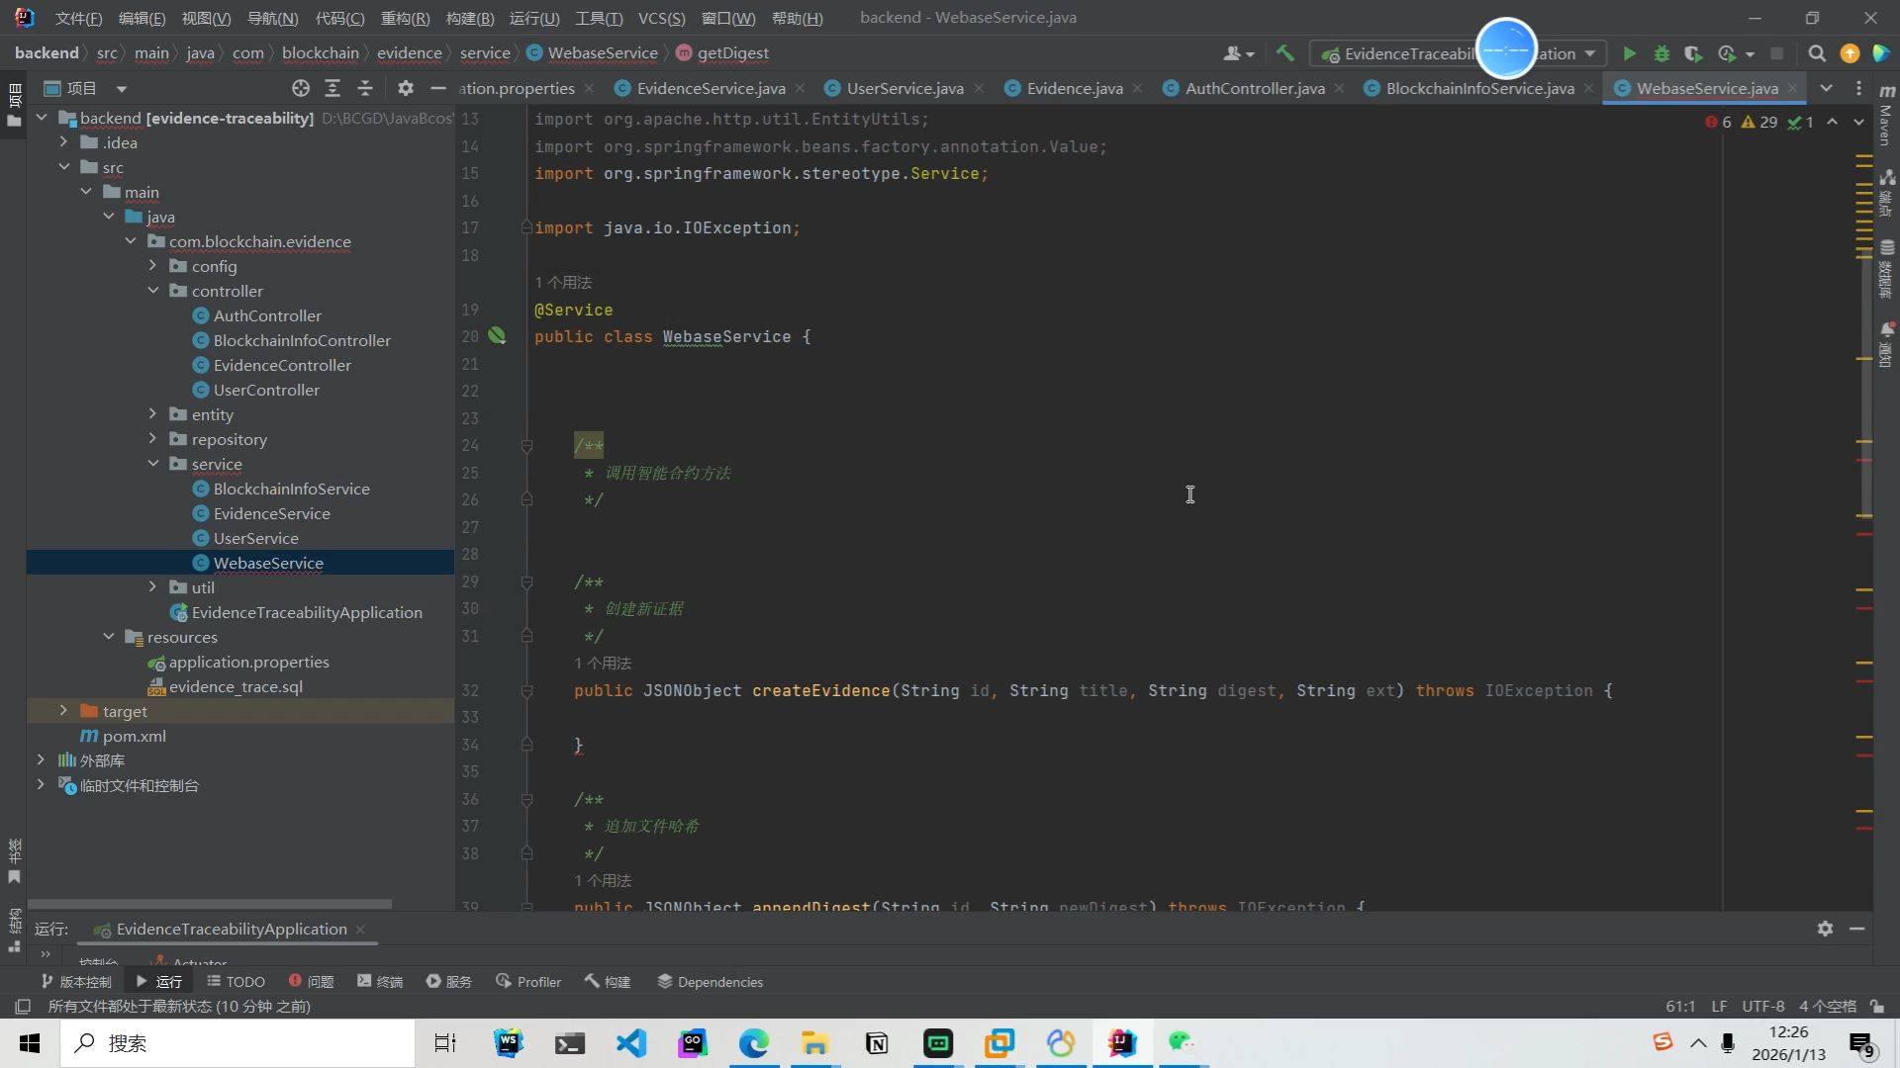The width and height of the screenshot is (1900, 1068).
Task: Fold the createEvidence method
Action: (x=526, y=690)
